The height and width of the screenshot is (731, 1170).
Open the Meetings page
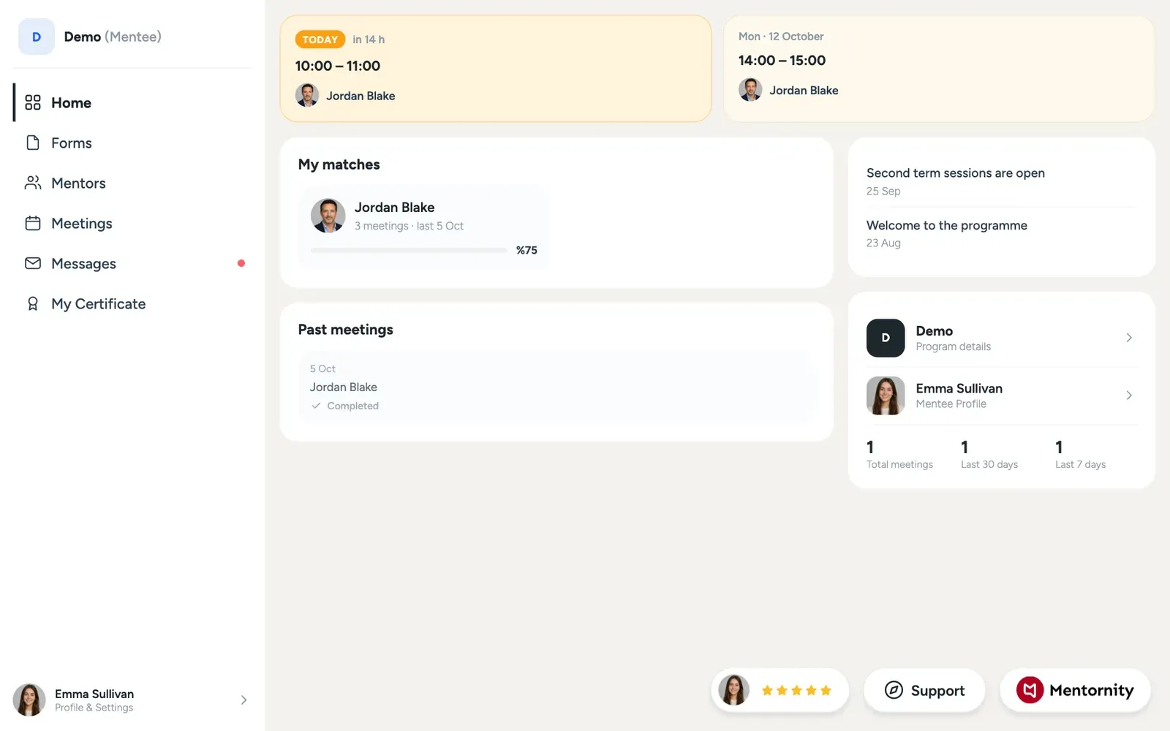pos(133,223)
